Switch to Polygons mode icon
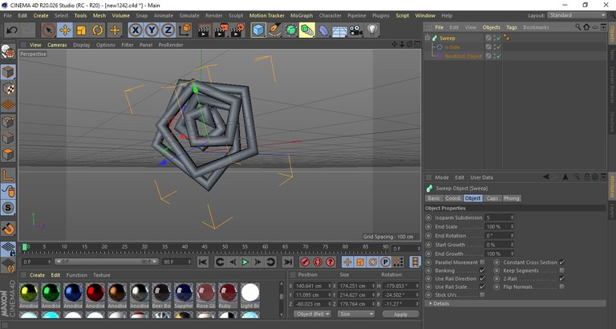Image resolution: width=616 pixels, height=329 pixels. 8,155
